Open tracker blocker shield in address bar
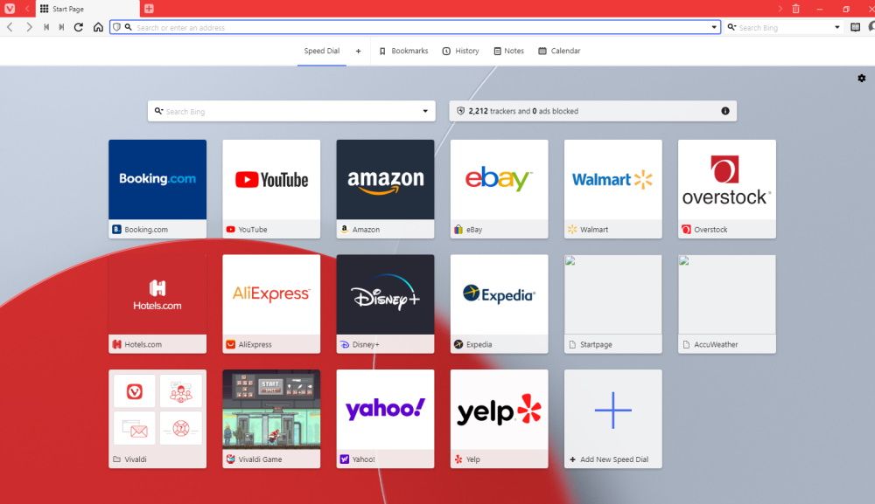The image size is (875, 504). click(116, 27)
